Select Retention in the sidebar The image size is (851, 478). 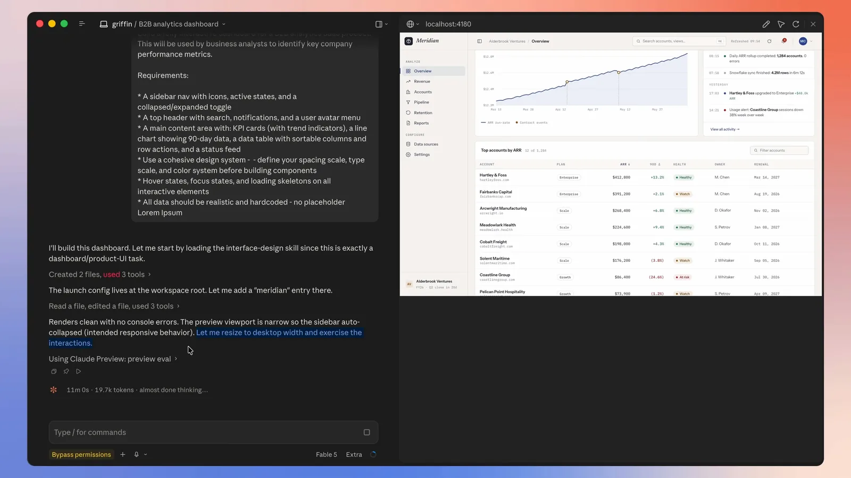tap(433, 113)
